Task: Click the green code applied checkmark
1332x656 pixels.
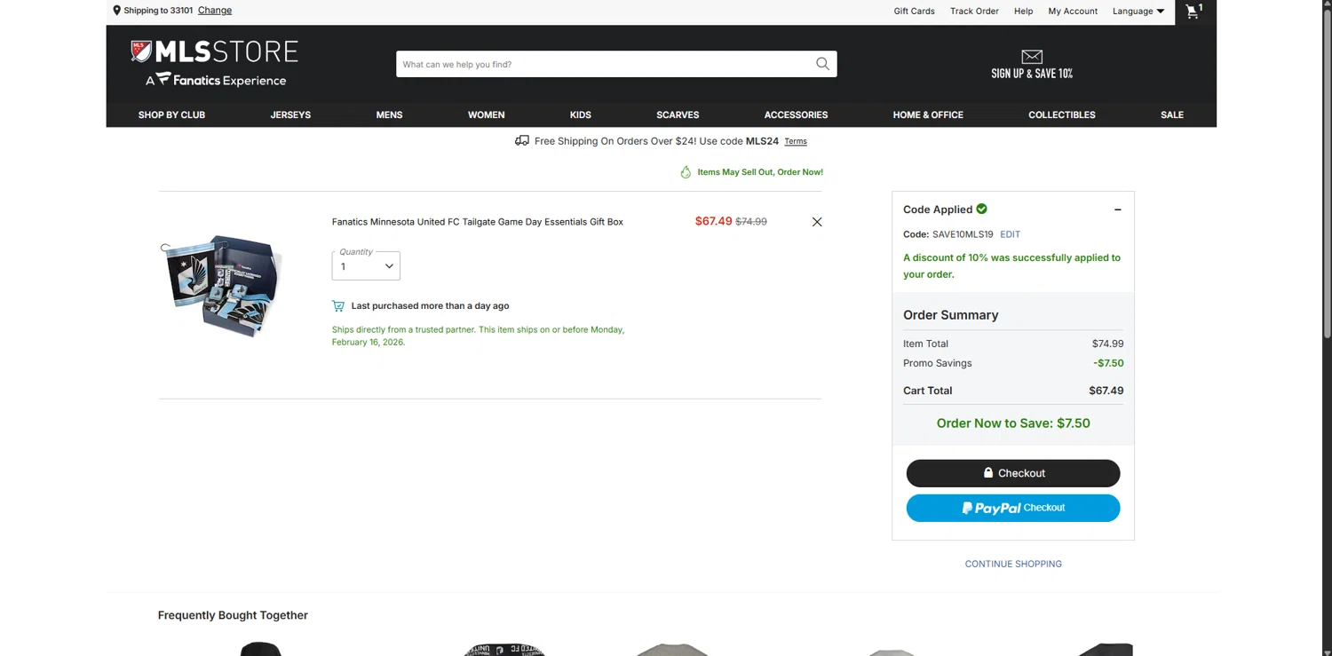Action: click(982, 209)
